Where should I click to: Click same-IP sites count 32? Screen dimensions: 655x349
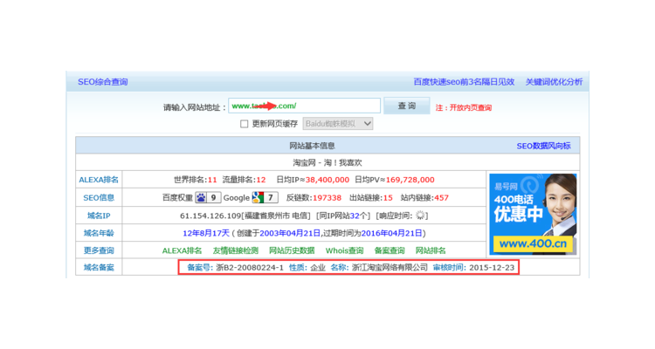355,216
